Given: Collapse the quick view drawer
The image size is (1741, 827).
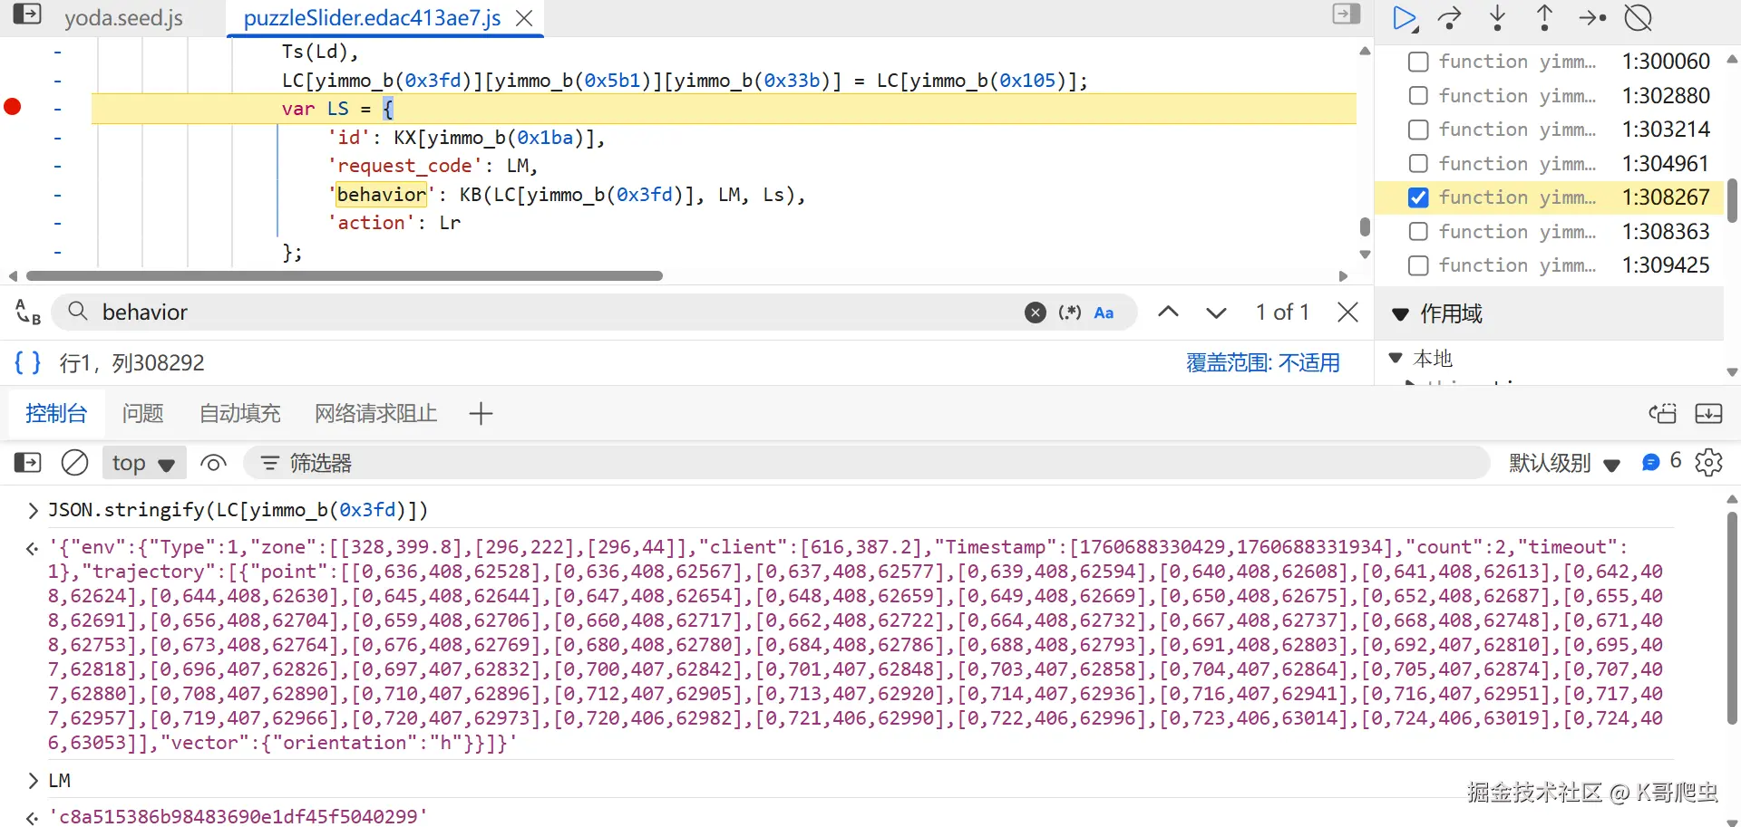Looking at the screenshot, I should (x=1709, y=414).
